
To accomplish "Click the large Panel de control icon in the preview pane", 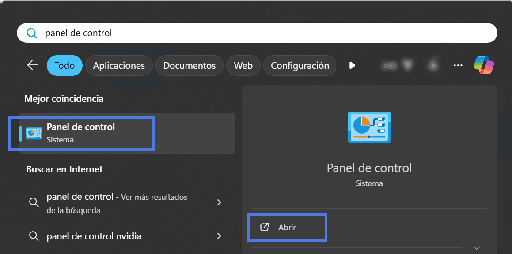I will point(369,127).
